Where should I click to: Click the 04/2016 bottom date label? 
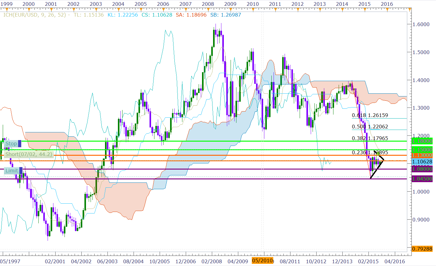point(395,261)
